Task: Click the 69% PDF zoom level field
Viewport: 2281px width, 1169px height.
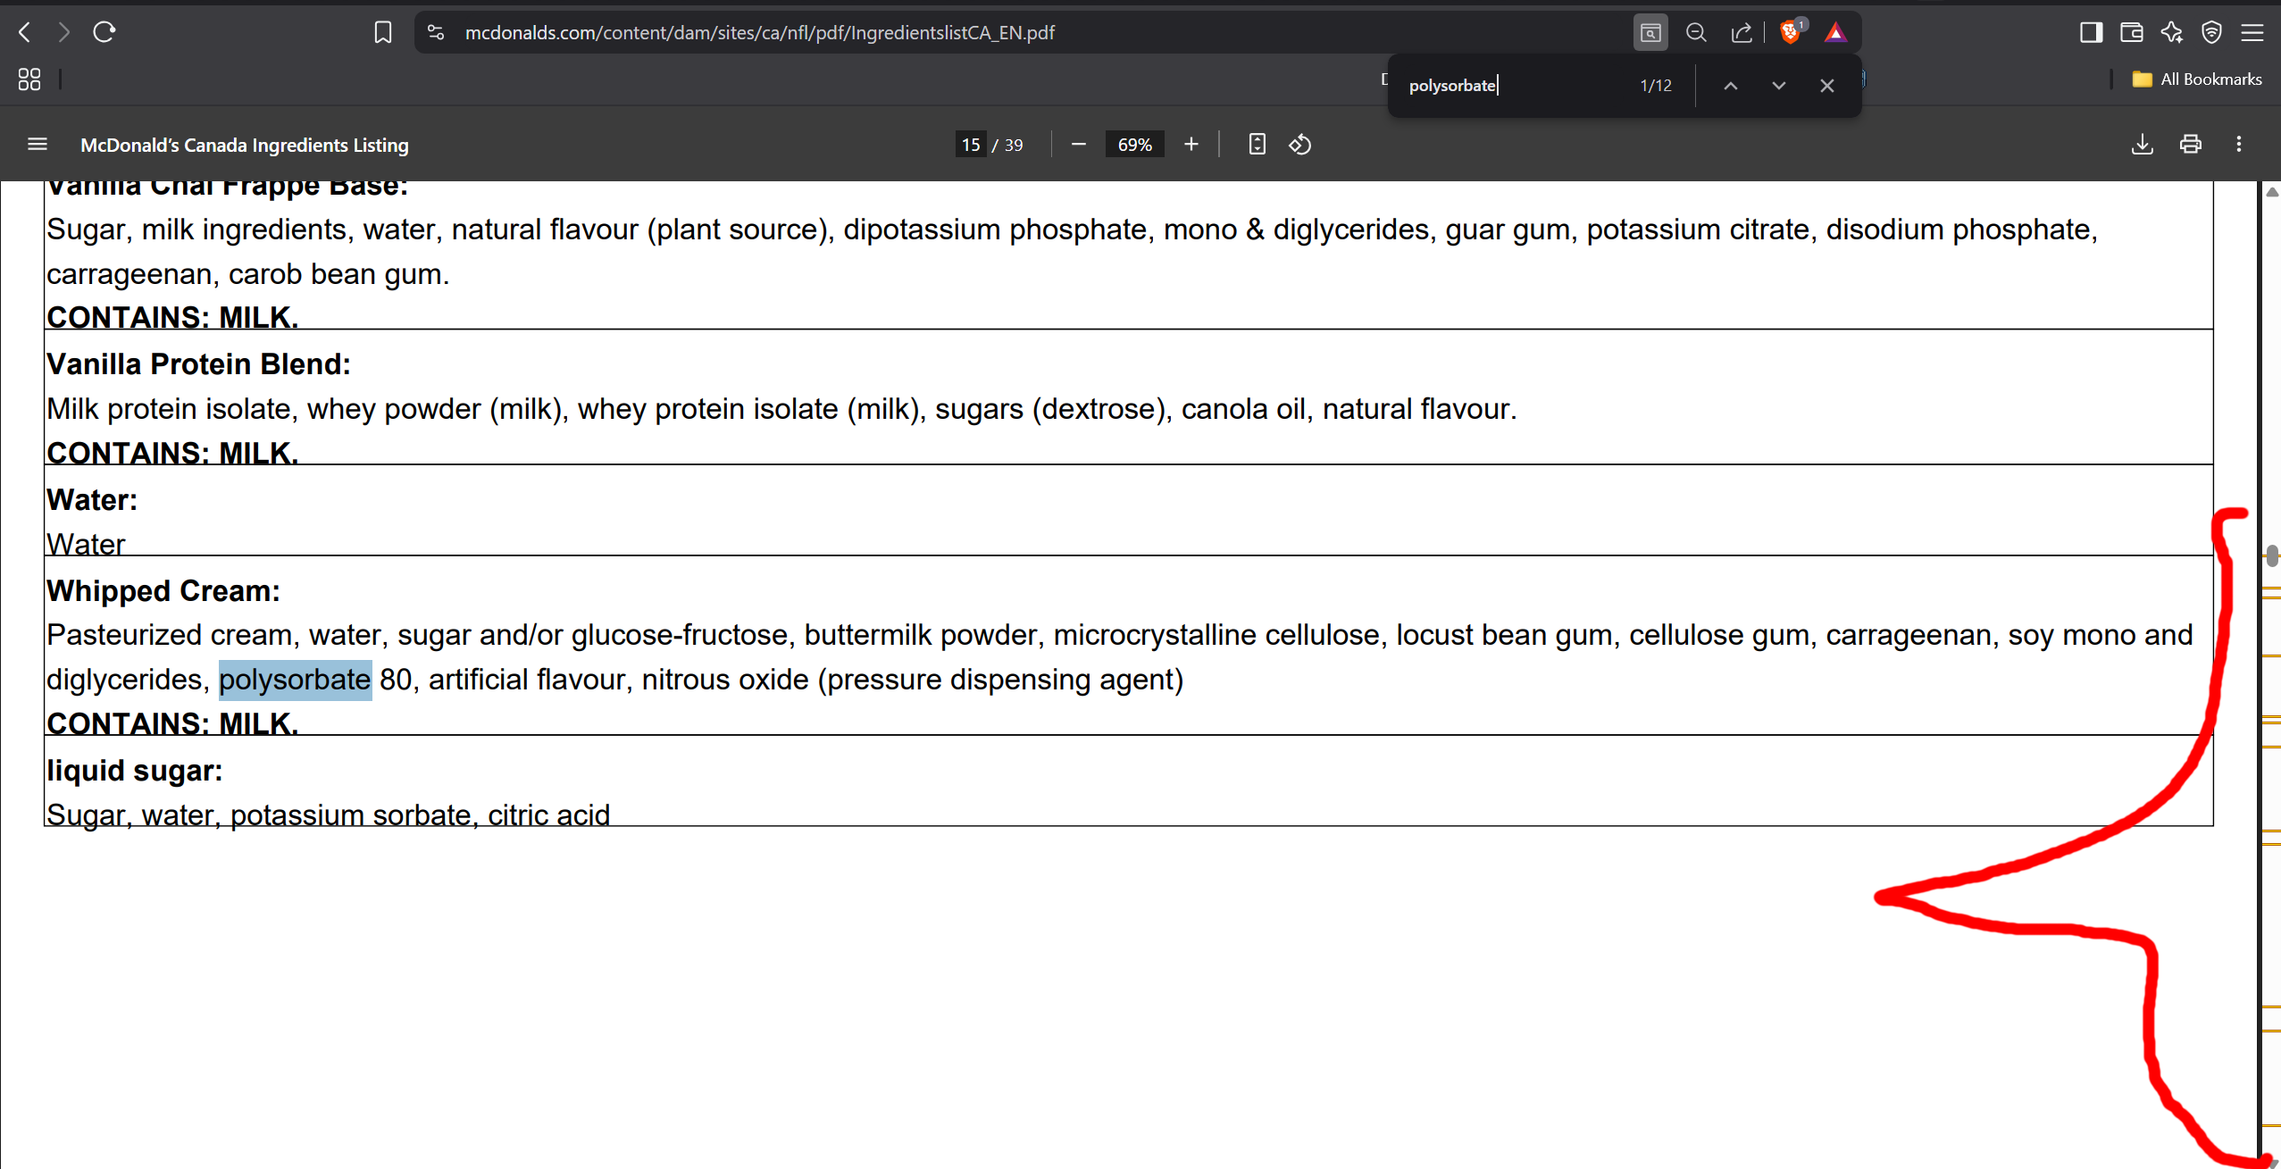Action: tap(1135, 145)
